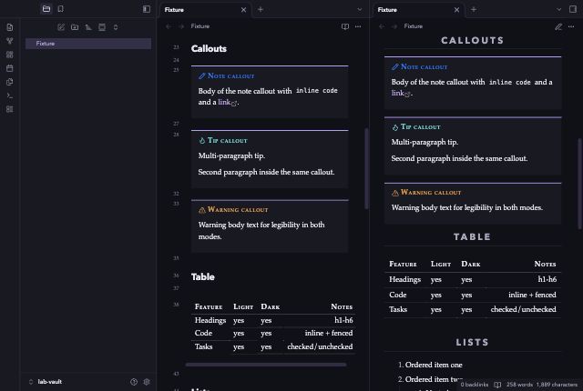583x391 pixels.
Task: Click the 'h1-h6' cell in right table
Action: 547,279
